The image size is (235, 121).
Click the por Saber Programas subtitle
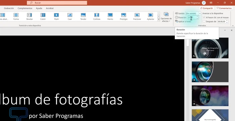click(56, 116)
